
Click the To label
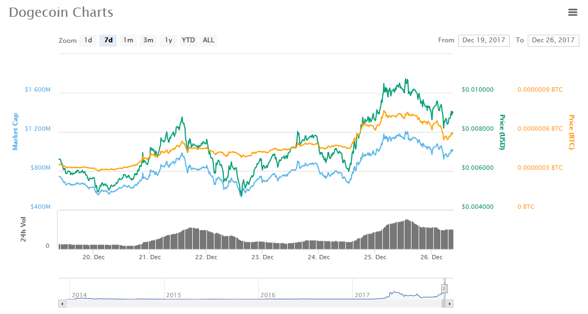coord(520,40)
